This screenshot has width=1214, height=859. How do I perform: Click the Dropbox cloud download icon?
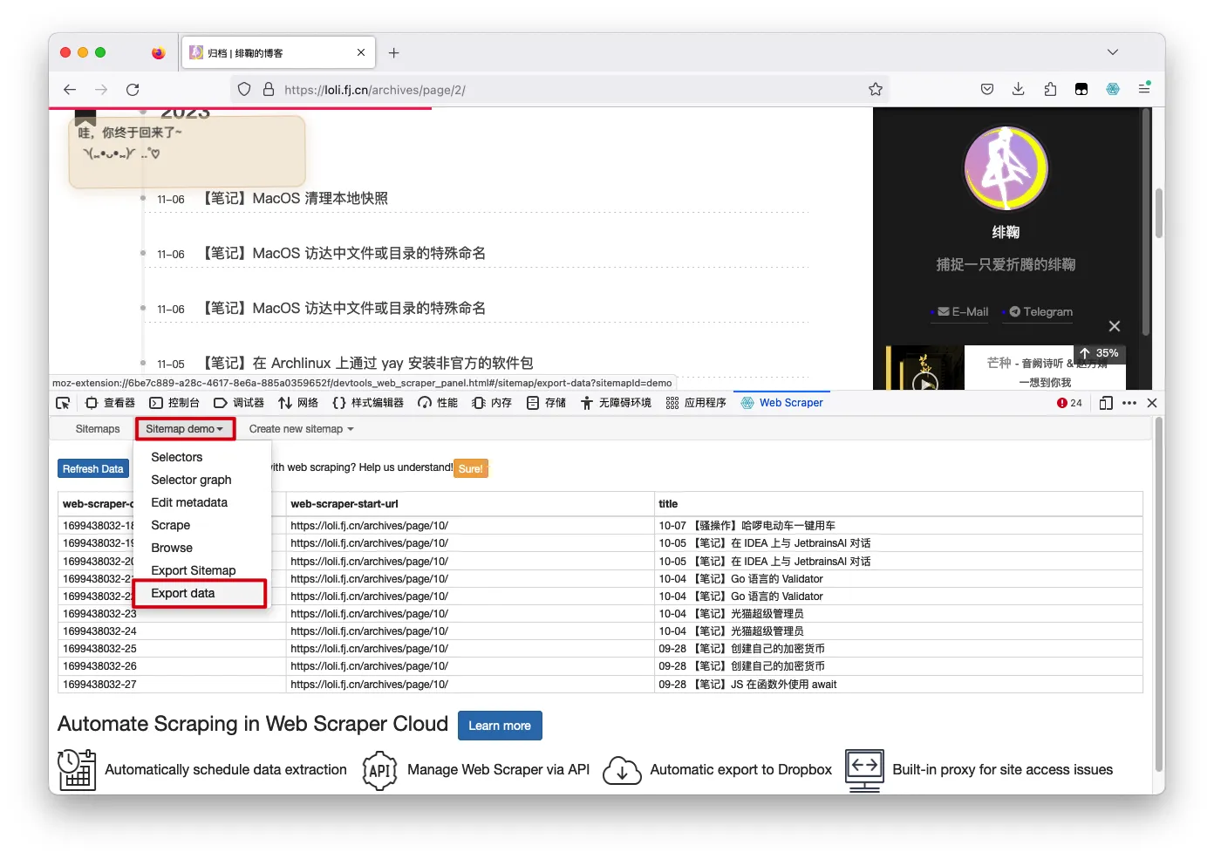click(x=622, y=770)
